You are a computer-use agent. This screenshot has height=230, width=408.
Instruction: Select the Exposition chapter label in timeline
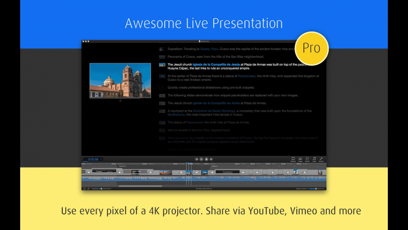122,166
